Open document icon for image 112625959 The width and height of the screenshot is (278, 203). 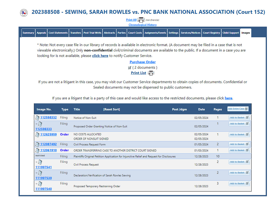[x=38, y=135]
